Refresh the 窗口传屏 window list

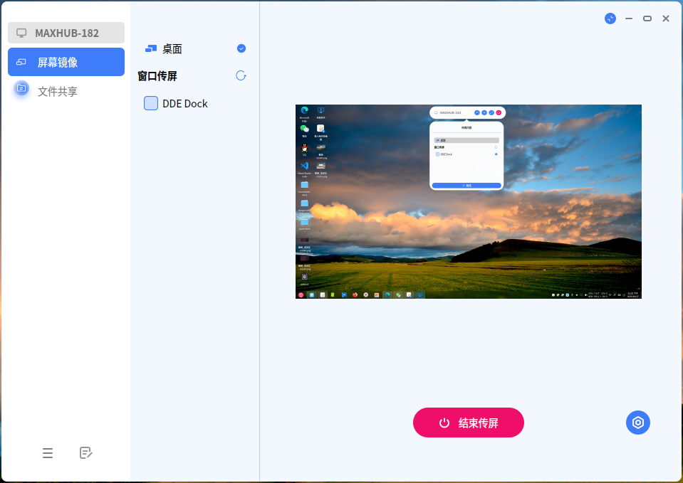coord(241,76)
